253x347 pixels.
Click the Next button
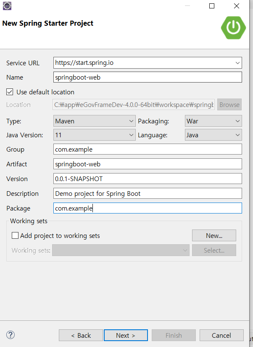126,335
